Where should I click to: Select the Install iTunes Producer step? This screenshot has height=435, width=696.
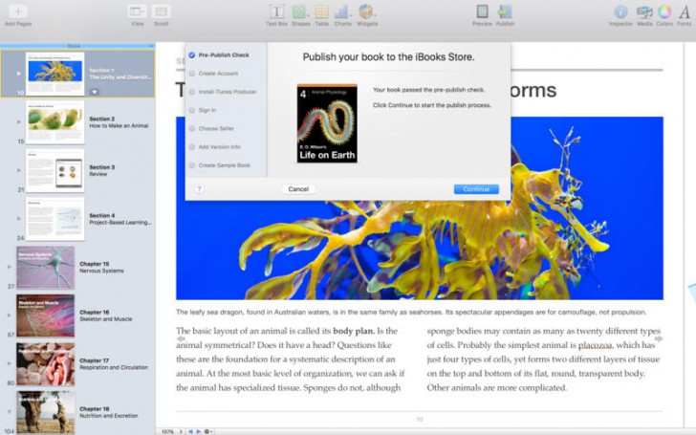[x=223, y=92]
